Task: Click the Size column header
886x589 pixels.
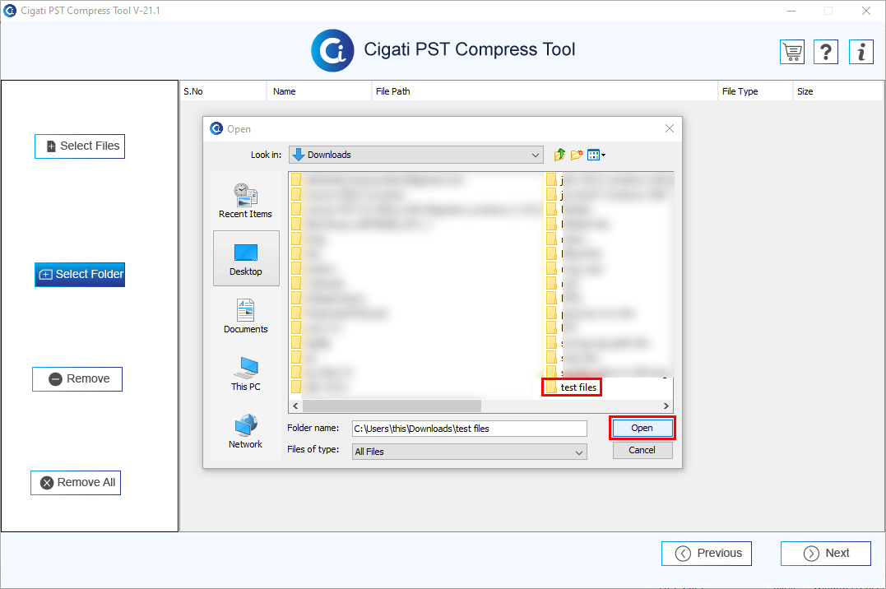Action: tap(838, 91)
